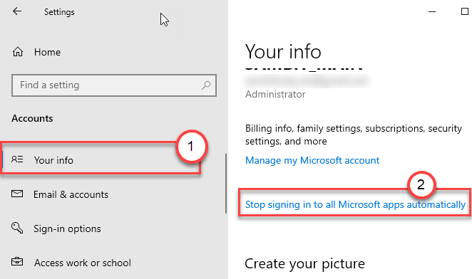472x279 pixels.
Task: Click Stop signing in to all Microsoft apps automatically
Action: (x=355, y=204)
